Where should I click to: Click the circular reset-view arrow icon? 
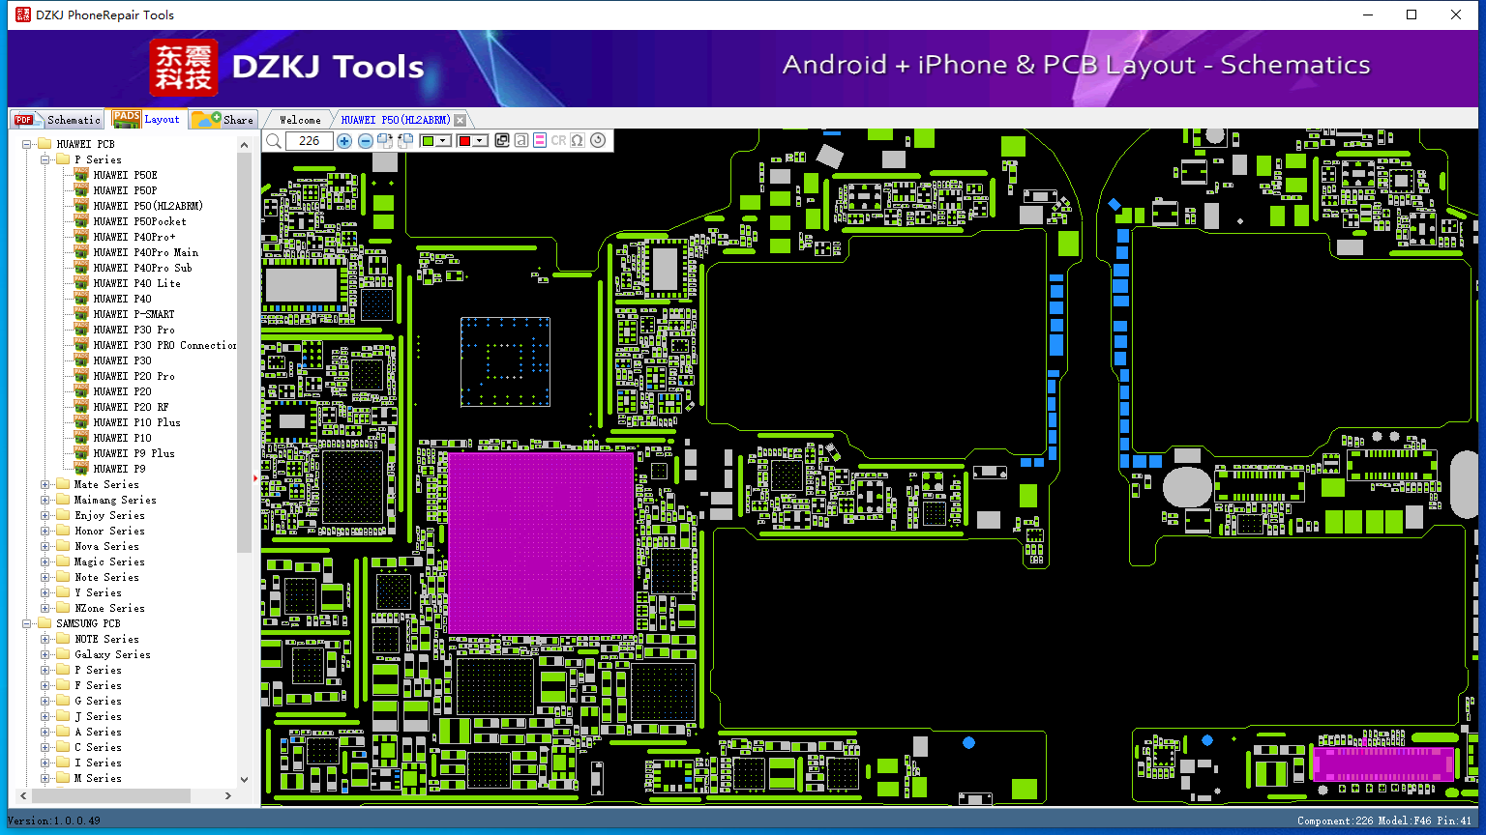coord(598,141)
